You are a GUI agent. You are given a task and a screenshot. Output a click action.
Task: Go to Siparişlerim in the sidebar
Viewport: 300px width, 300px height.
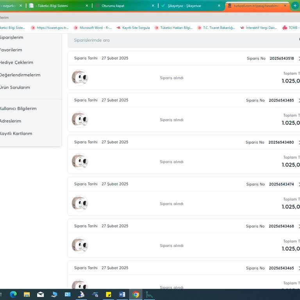click(11, 37)
